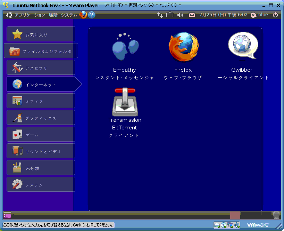Open the システム menu in the top panel

[x=69, y=15]
